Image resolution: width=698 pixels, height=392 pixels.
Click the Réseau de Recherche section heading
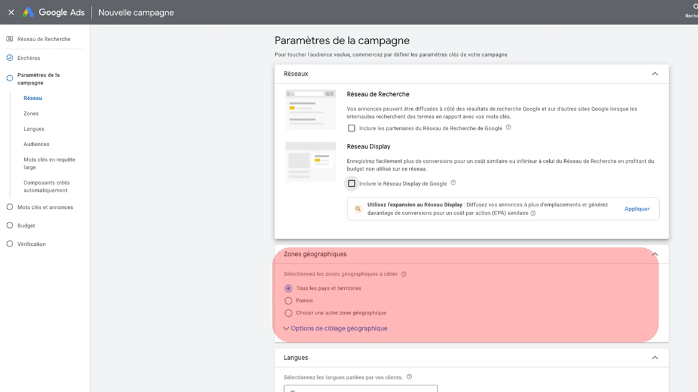coord(378,94)
